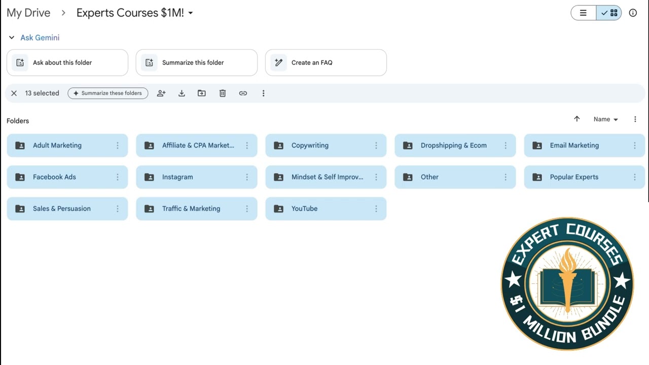Move the selected folders icon
Screen dimensions: 649x365
pos(202,93)
